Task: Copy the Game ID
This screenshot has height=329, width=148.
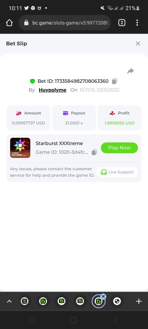Action: pos(94,152)
